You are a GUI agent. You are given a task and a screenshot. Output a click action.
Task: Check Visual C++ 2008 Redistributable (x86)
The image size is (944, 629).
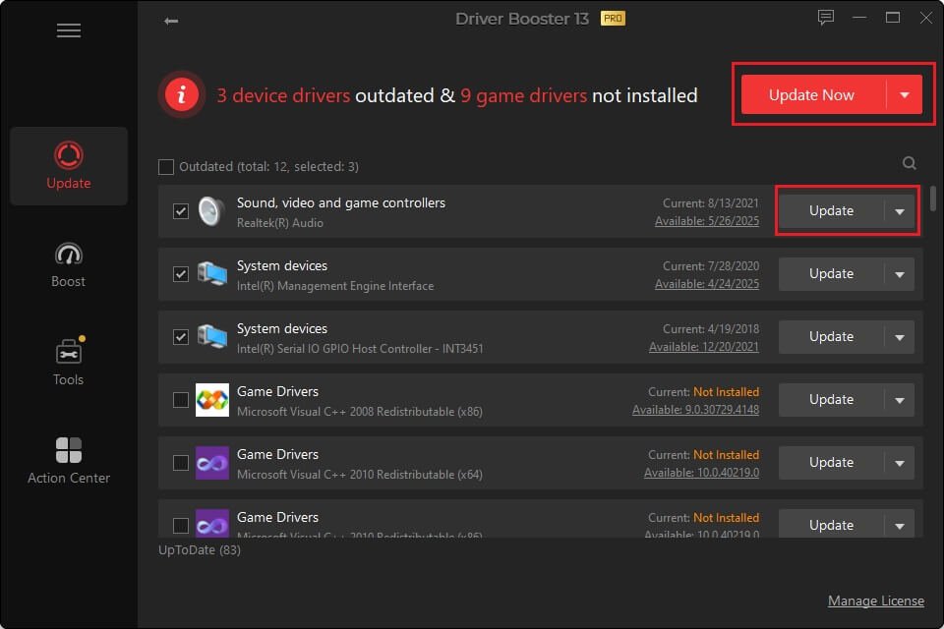coord(181,400)
